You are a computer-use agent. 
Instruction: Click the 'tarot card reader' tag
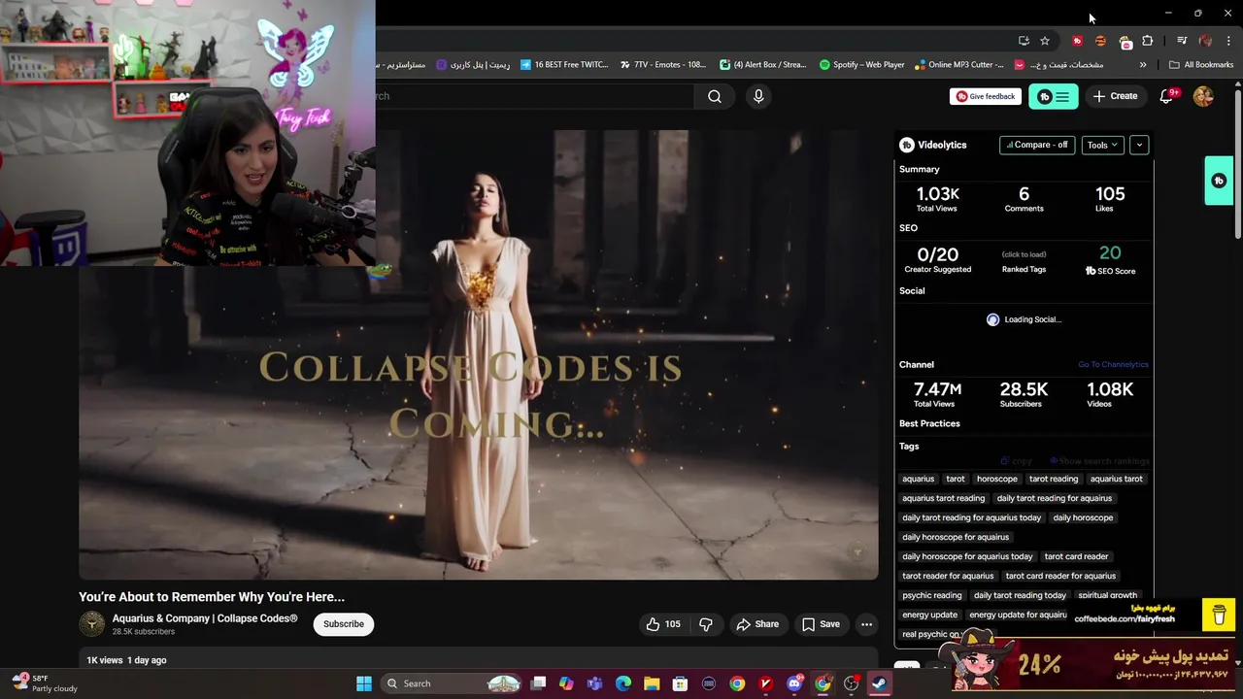coord(1076,556)
